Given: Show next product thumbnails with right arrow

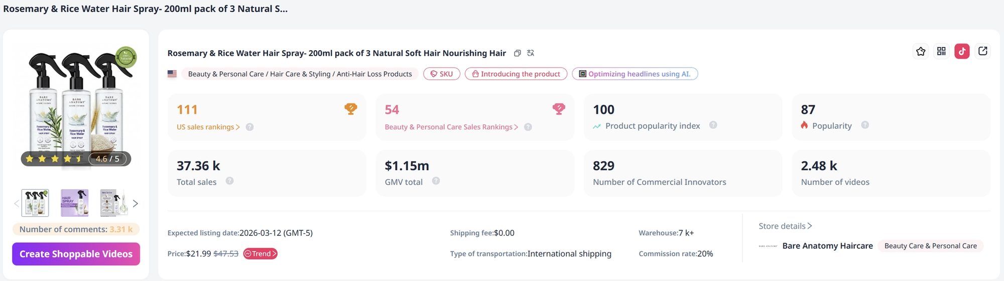Looking at the screenshot, I should [x=135, y=203].
